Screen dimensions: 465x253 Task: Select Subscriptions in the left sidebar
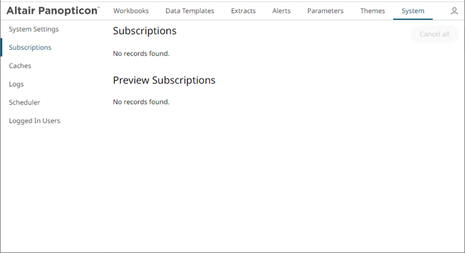tap(30, 47)
